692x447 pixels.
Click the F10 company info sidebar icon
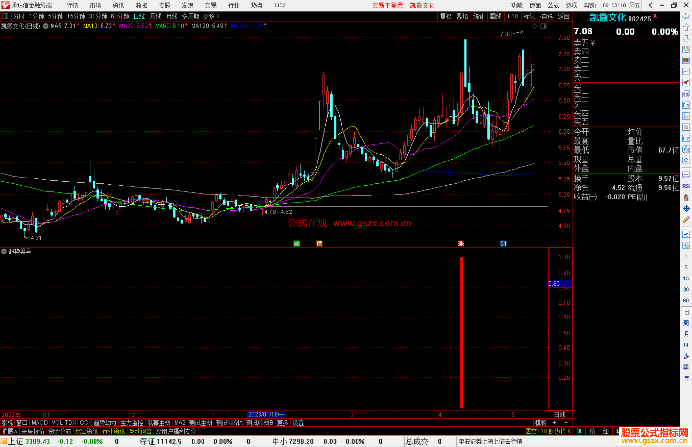tap(686, 105)
